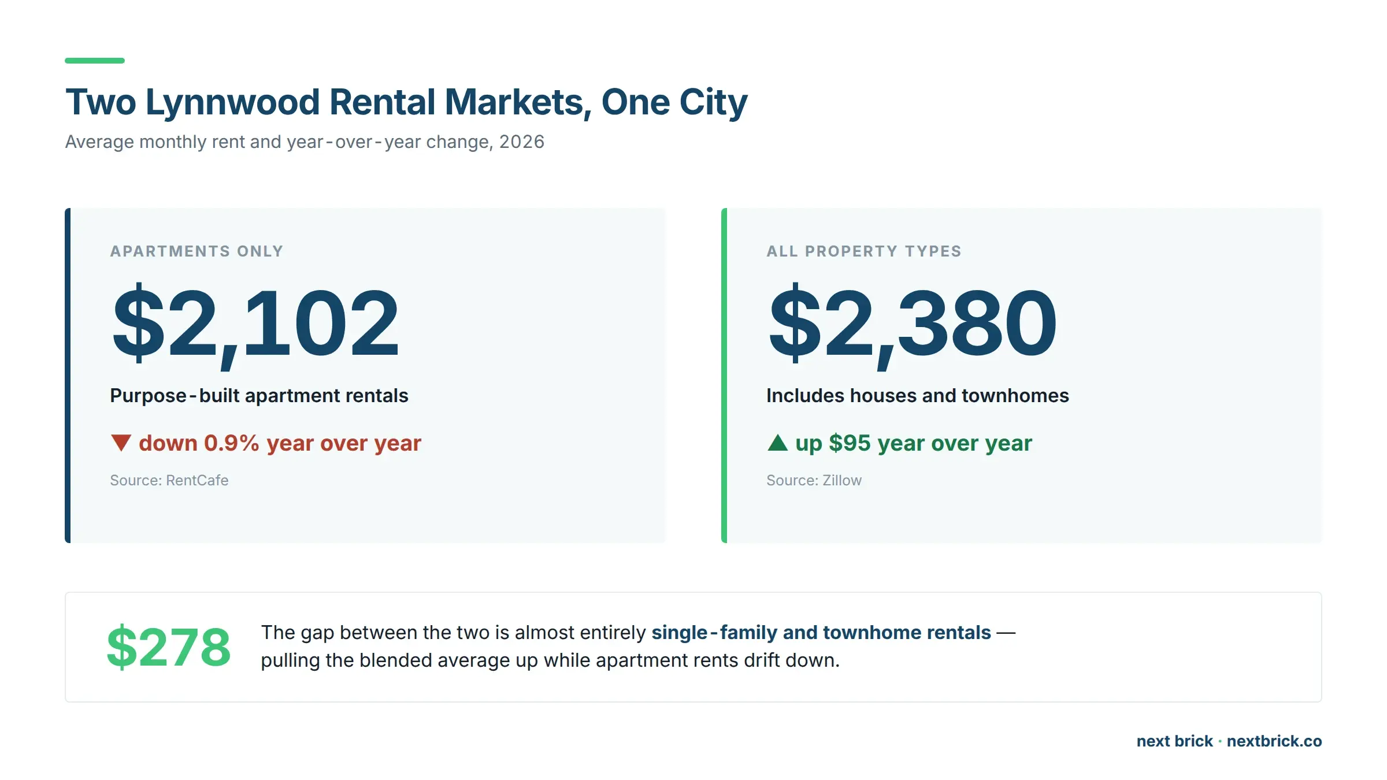Click the green up triangle icon
Screen dimensions: 1387x780
click(777, 443)
